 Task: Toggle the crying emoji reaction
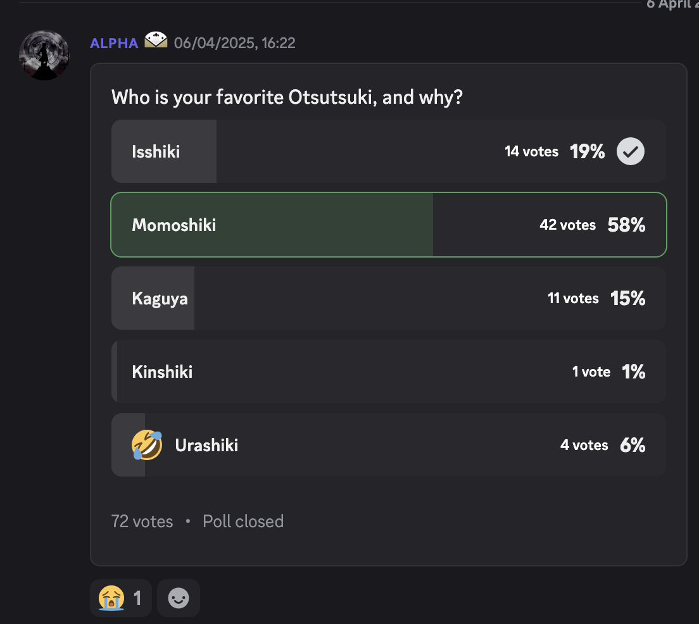click(x=121, y=597)
